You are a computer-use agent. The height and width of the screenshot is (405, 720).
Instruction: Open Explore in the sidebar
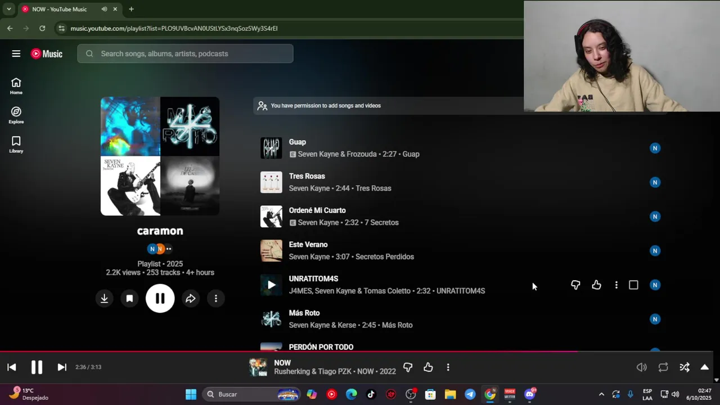click(x=16, y=115)
